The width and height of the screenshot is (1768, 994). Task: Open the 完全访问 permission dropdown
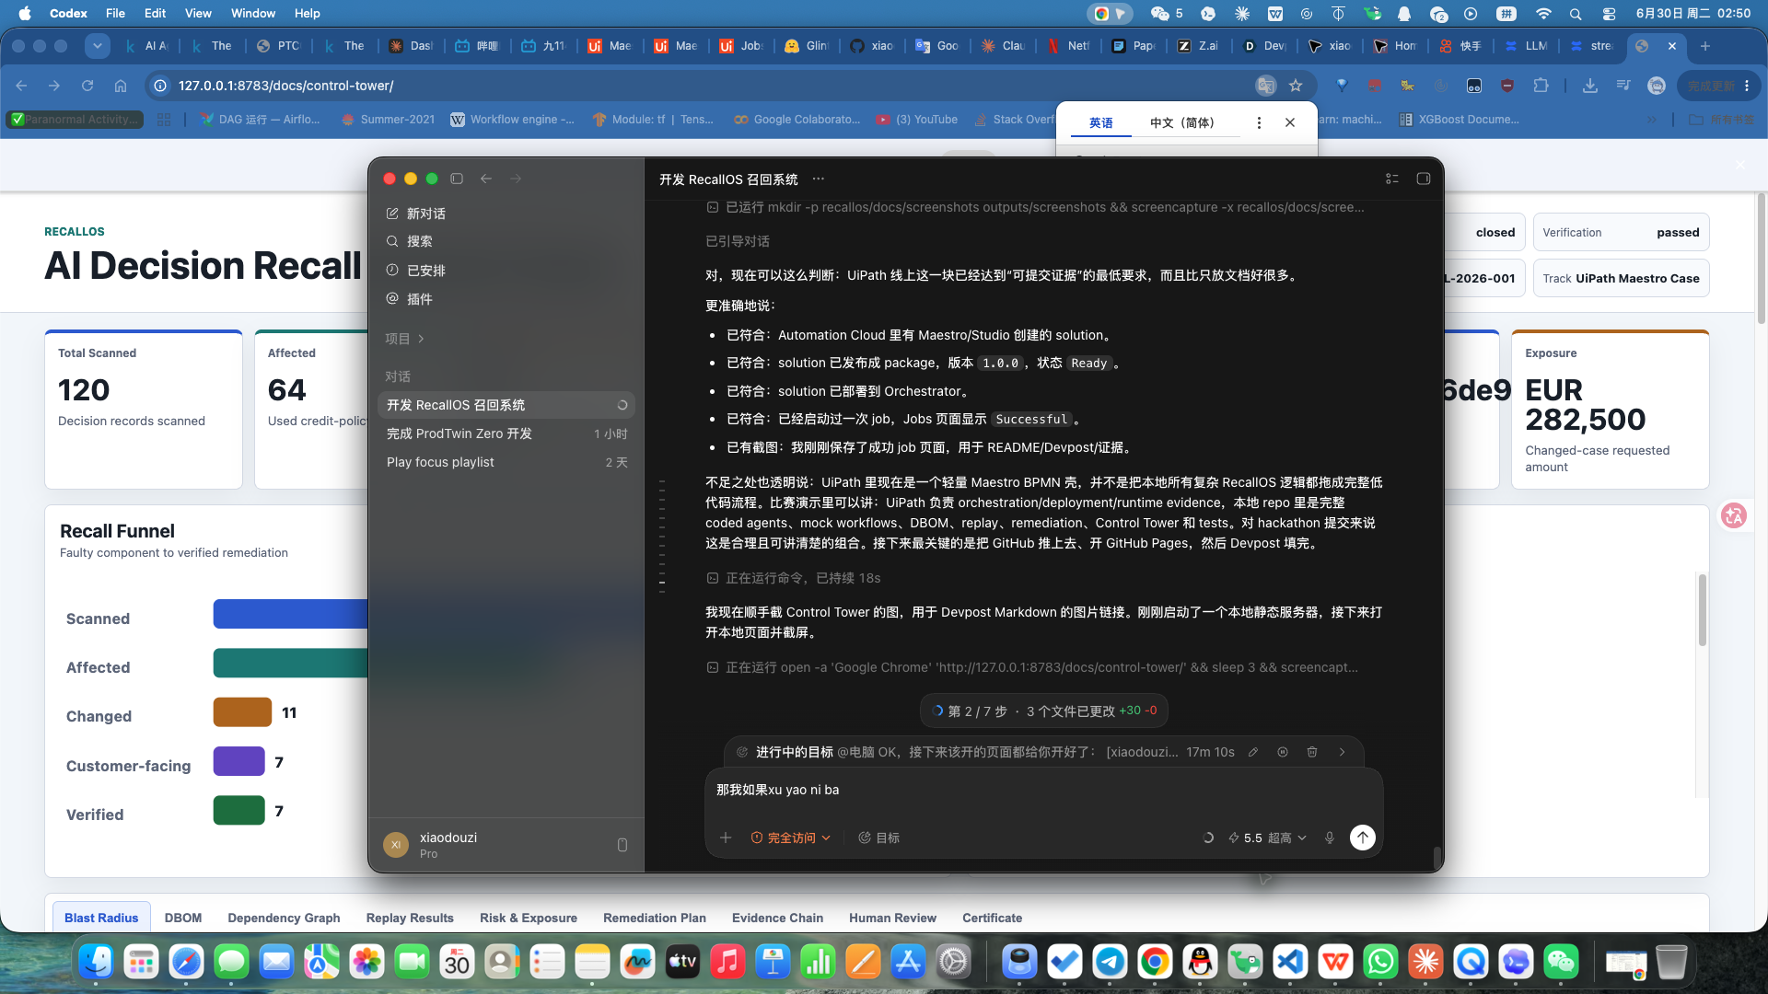tap(791, 838)
